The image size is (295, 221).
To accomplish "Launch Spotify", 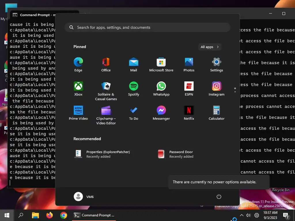I will (x=134, y=89).
